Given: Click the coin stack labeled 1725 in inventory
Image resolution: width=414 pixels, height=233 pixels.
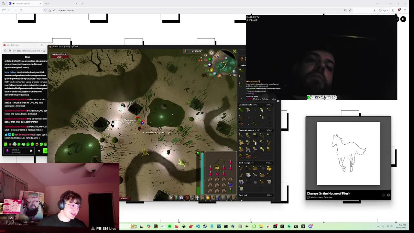Looking at the screenshot, I should 217,168.
